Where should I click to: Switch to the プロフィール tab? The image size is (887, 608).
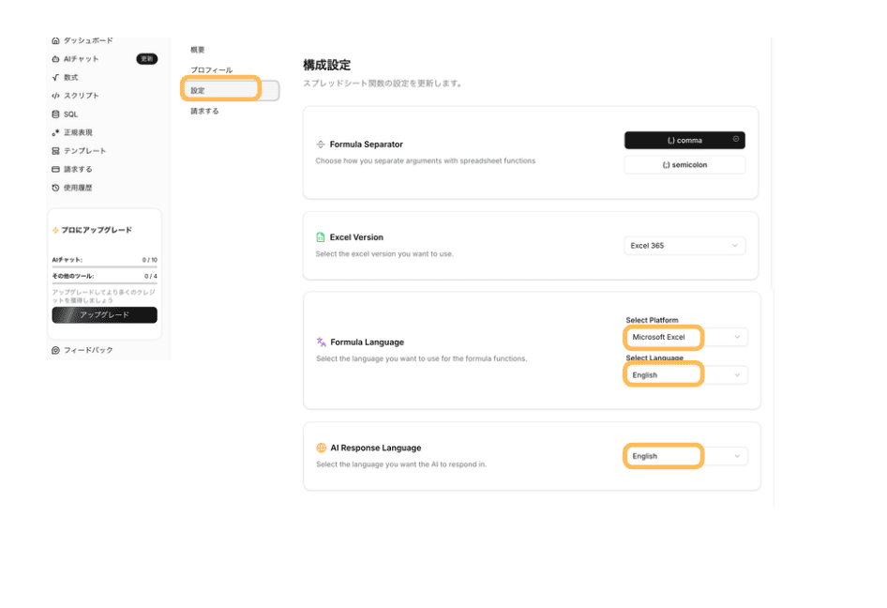(x=211, y=70)
